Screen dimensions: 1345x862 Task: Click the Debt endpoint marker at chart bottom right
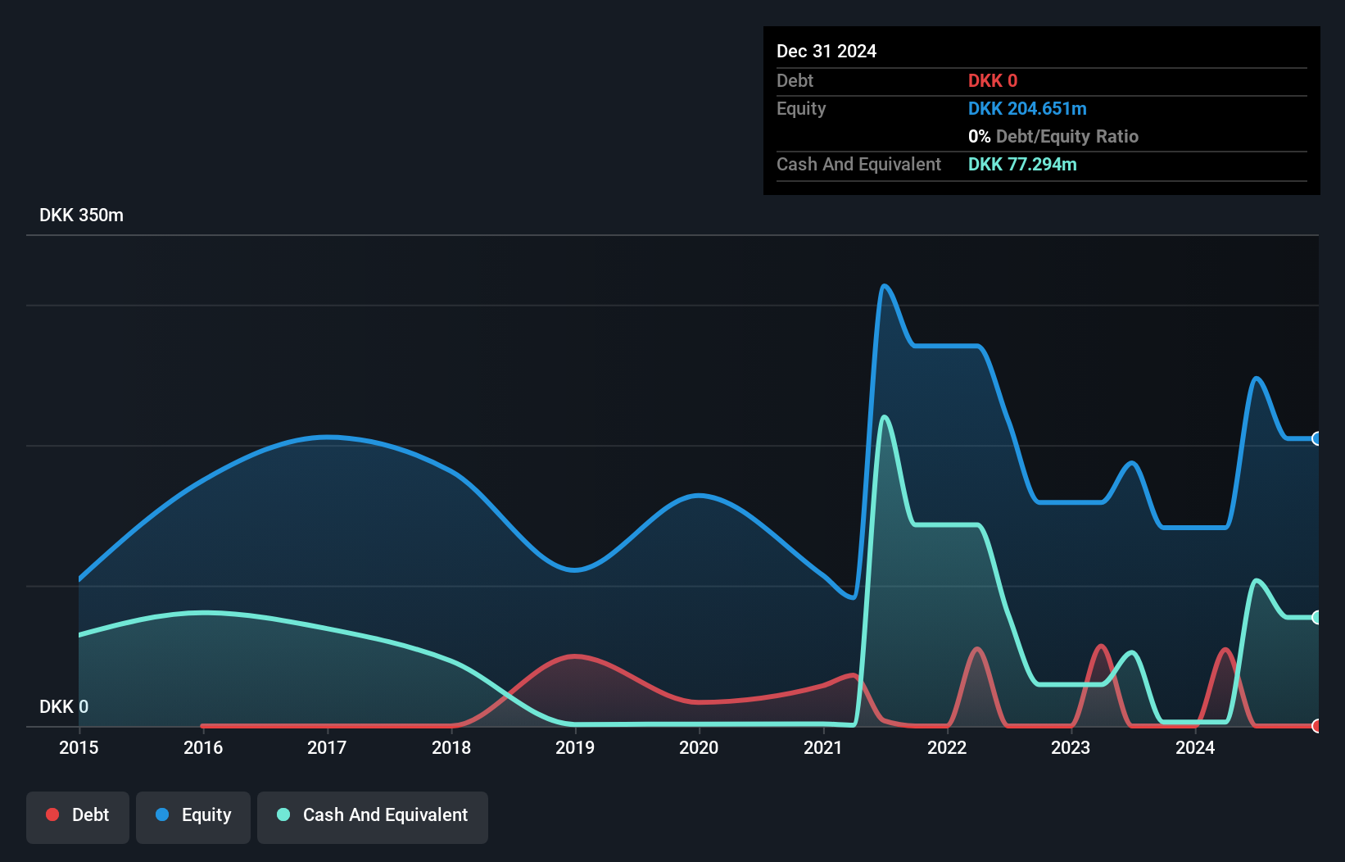click(1316, 726)
